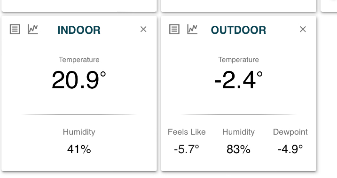Click the Dewpoint label
Image resolution: width=337 pixels, height=178 pixels.
[x=290, y=132]
